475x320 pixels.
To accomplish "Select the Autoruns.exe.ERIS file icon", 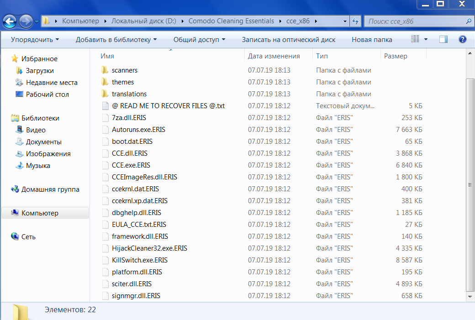I will point(105,130).
